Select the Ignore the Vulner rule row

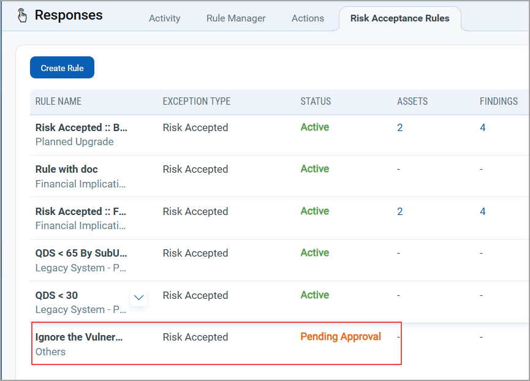(x=79, y=337)
